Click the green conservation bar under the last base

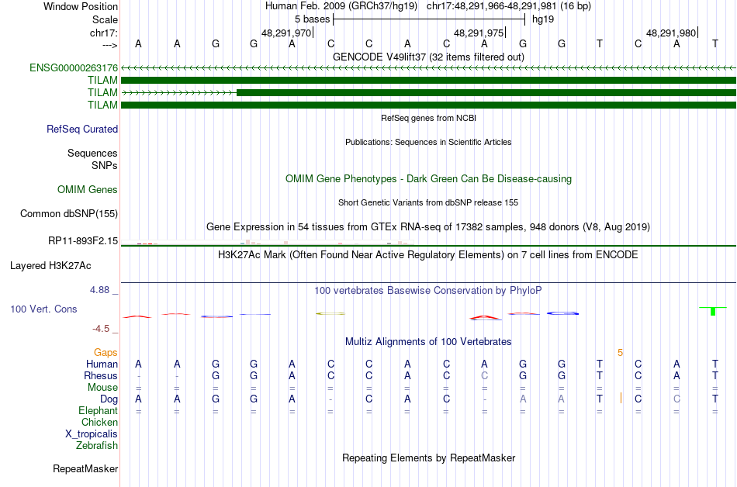pos(713,311)
